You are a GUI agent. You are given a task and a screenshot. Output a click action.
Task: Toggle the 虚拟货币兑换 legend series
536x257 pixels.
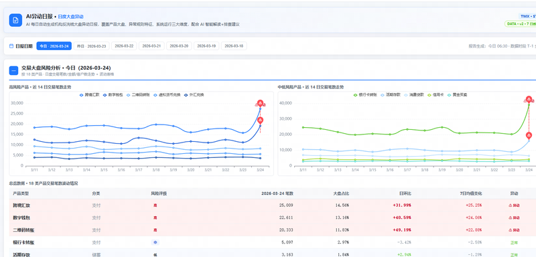[167, 95]
